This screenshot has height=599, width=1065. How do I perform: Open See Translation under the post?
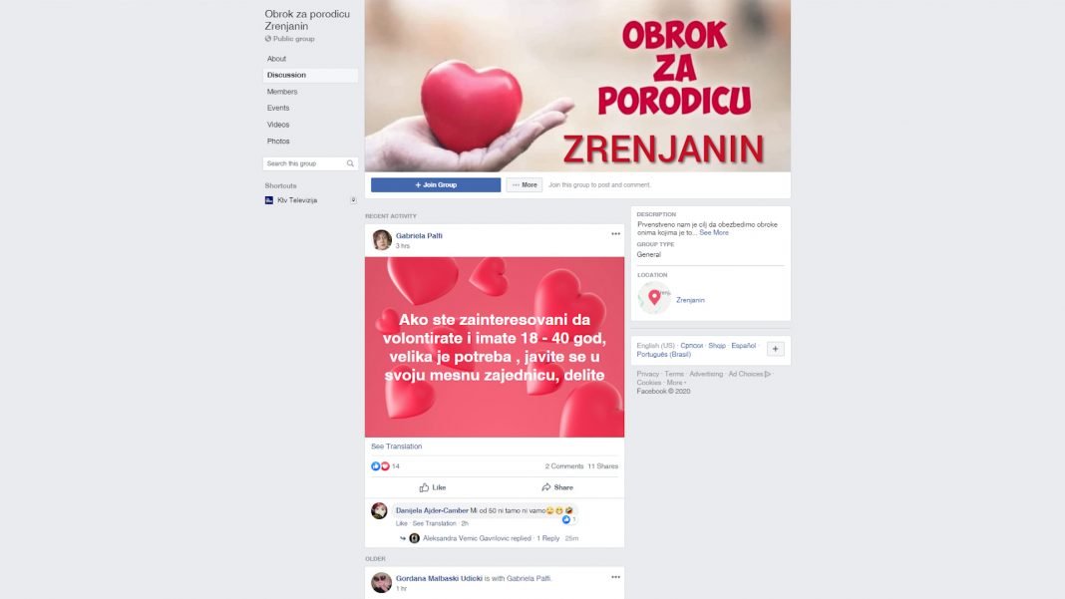point(397,447)
